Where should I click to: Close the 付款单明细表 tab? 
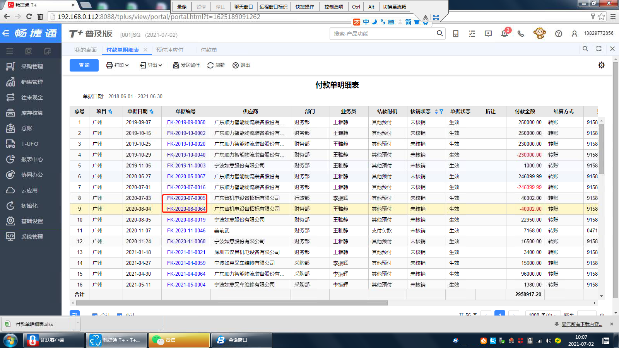coord(145,49)
